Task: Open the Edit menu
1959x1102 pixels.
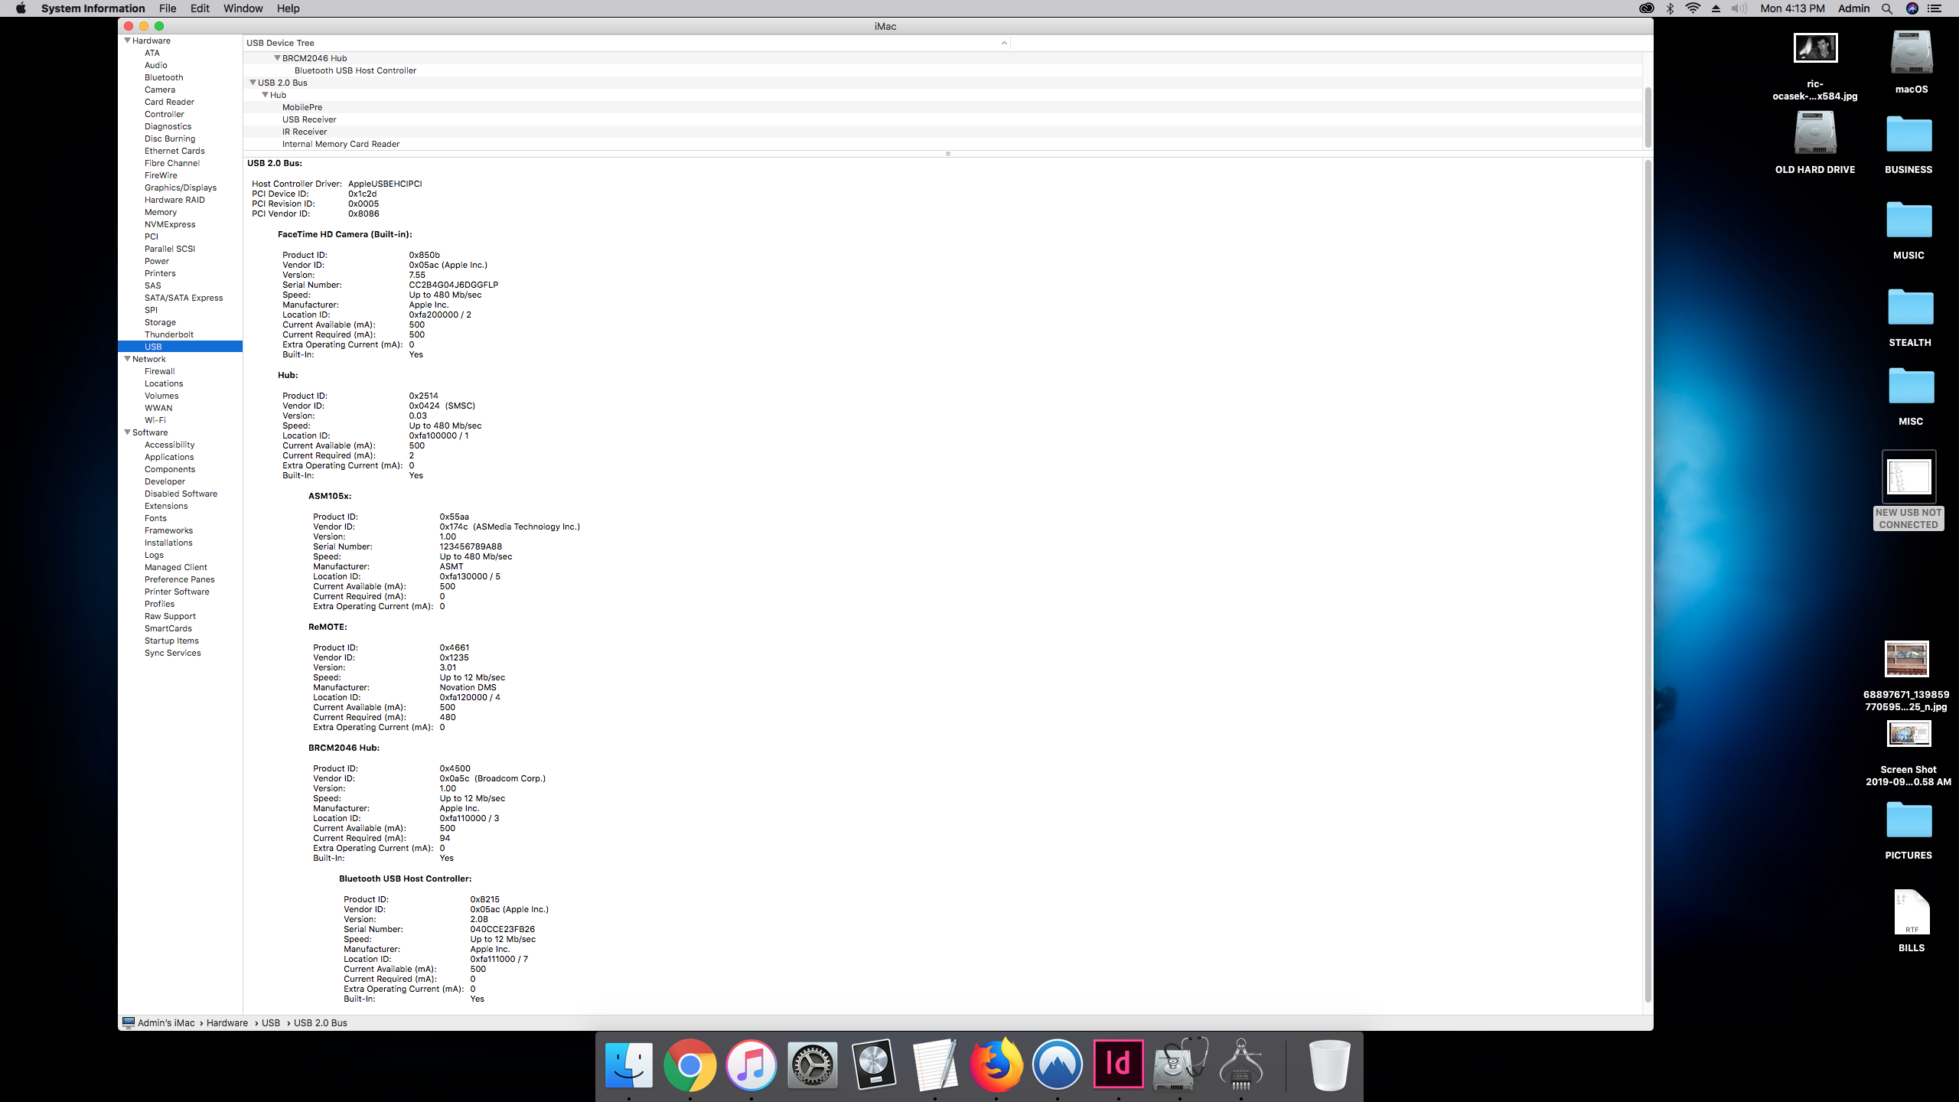Action: (200, 8)
